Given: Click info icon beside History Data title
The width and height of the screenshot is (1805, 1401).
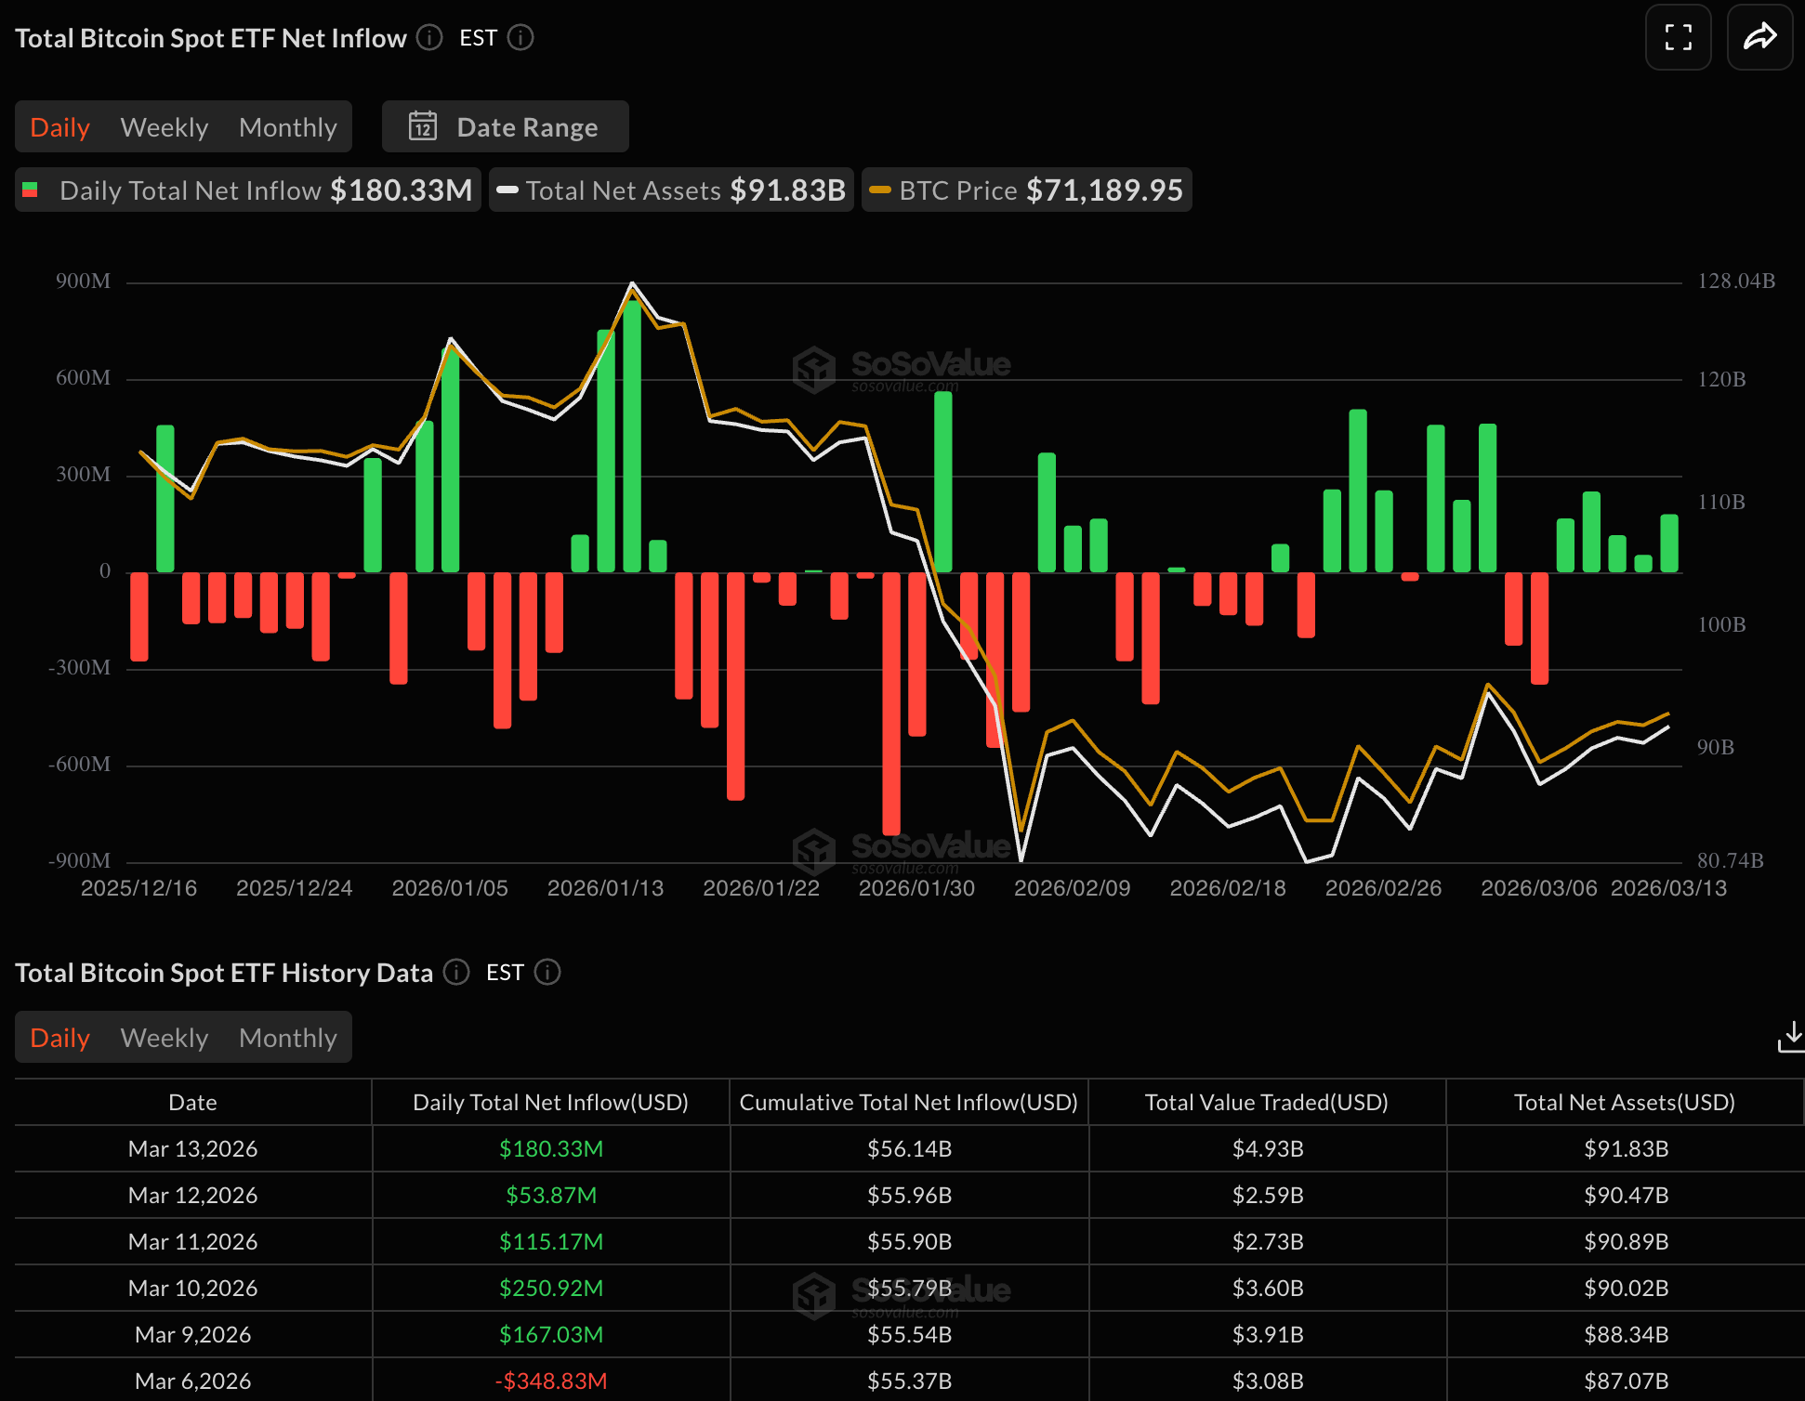Looking at the screenshot, I should point(456,972).
